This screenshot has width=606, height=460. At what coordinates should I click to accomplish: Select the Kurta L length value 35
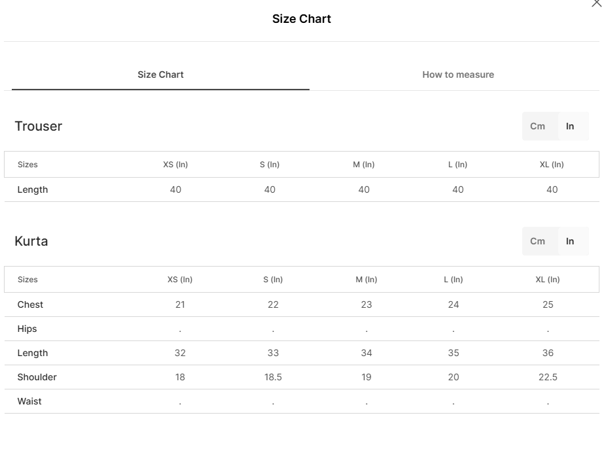454,353
